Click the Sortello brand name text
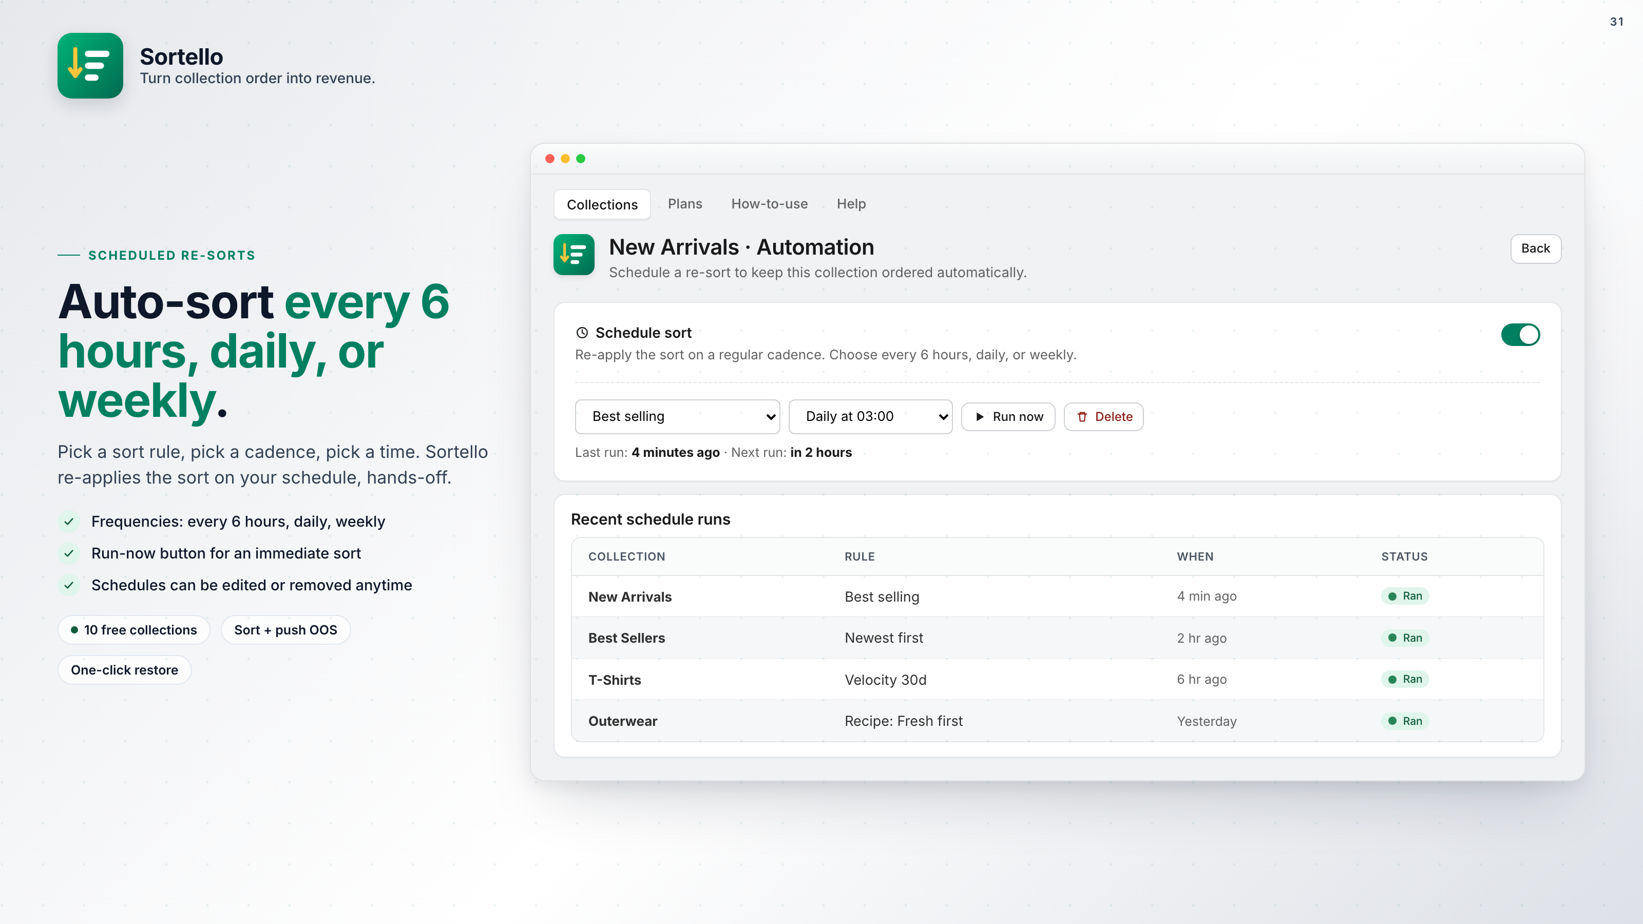The image size is (1643, 924). 182,57
